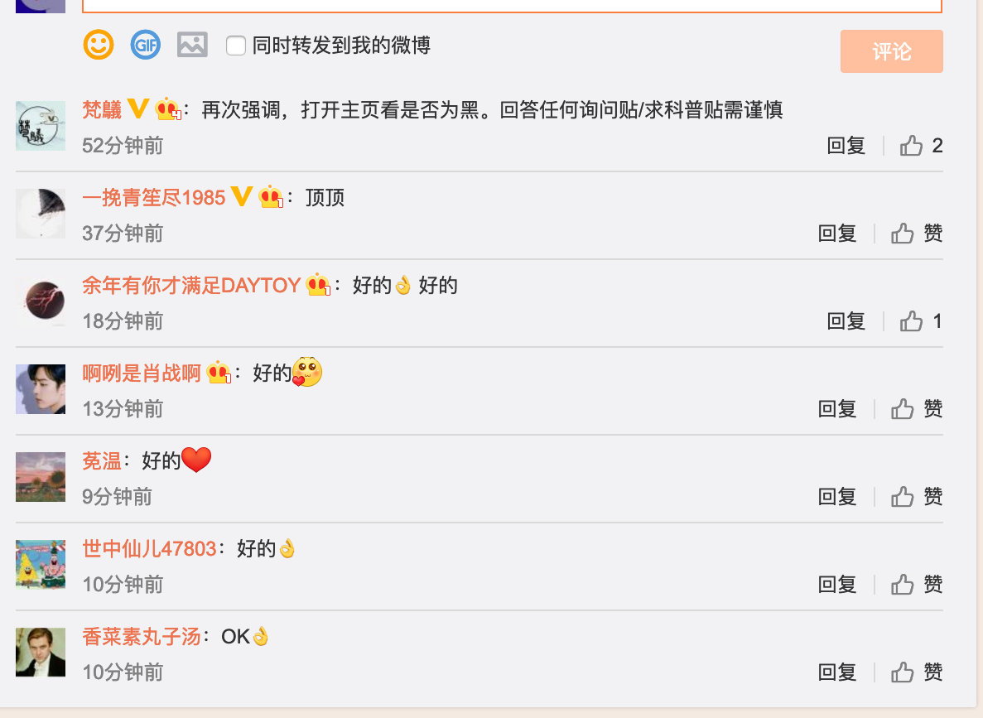Click 回复 on 莬温's comment

[837, 497]
